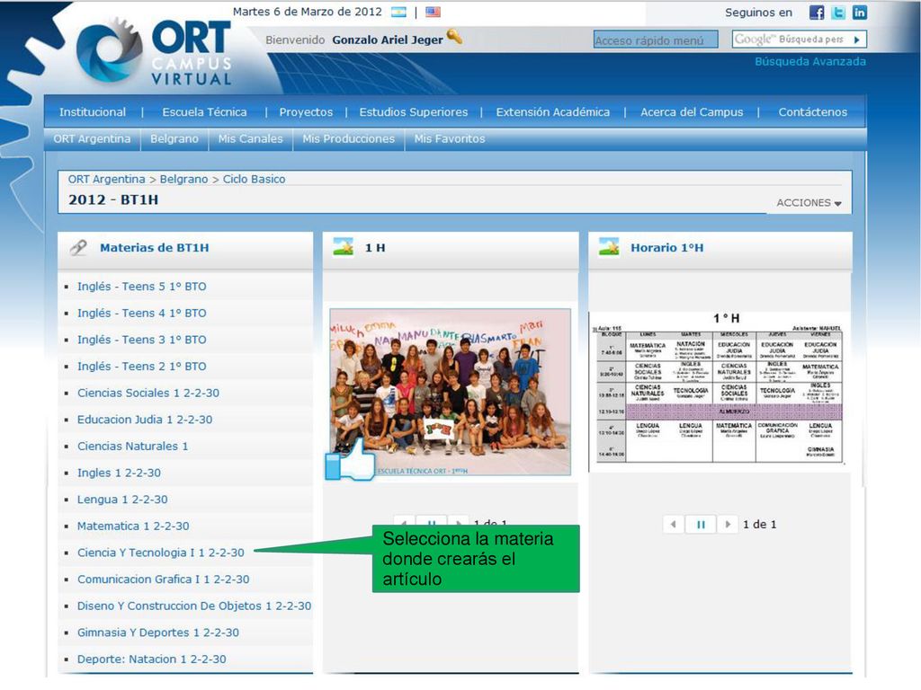Click the key icon beside the username

(454, 37)
